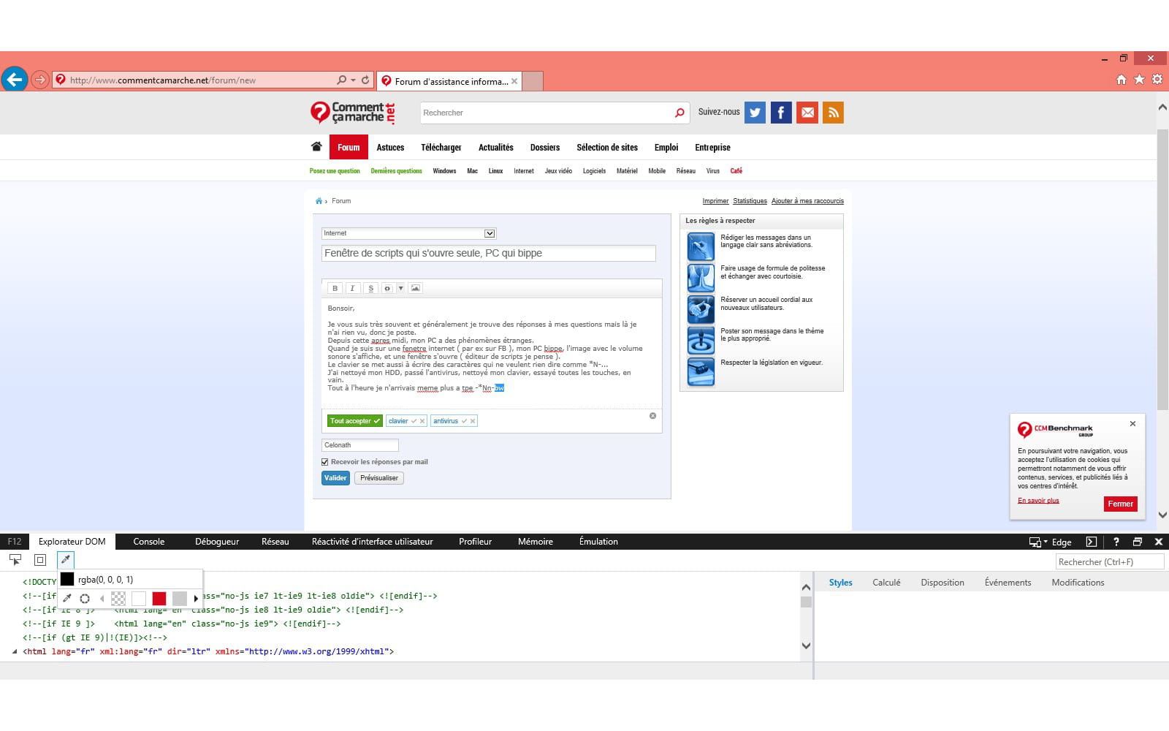Image resolution: width=1169 pixels, height=731 pixels.
Task: Switch to the Débogueur devtools tab
Action: coord(217,542)
